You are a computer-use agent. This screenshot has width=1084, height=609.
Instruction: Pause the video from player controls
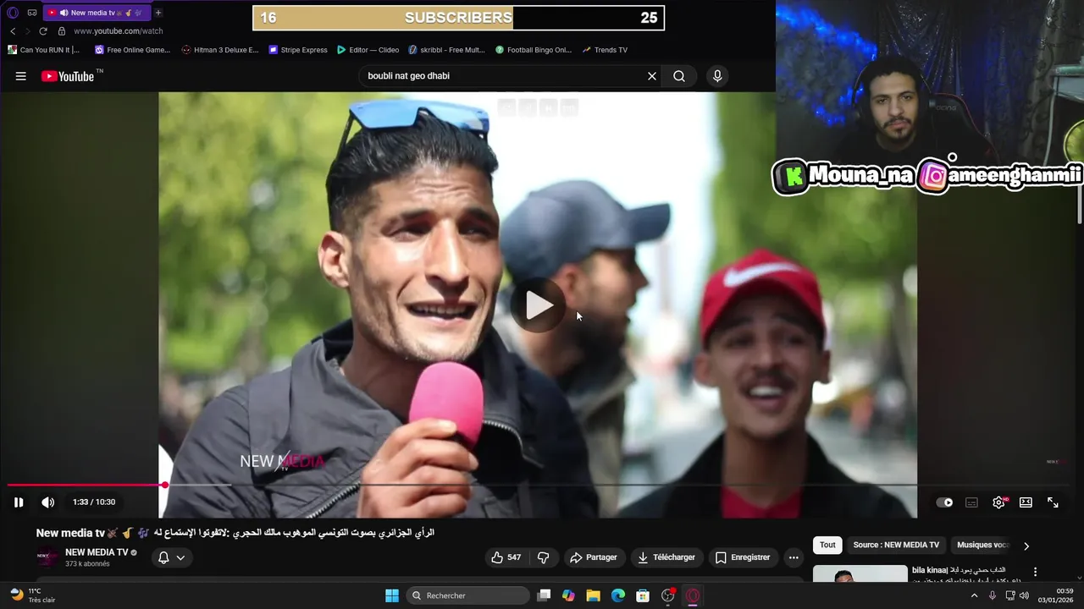pos(19,502)
